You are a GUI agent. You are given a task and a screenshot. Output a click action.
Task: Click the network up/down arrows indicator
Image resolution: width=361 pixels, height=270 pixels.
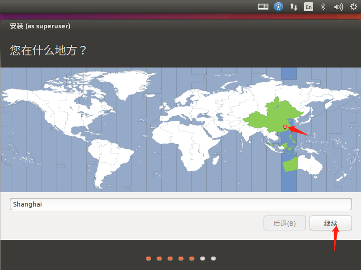click(294, 7)
